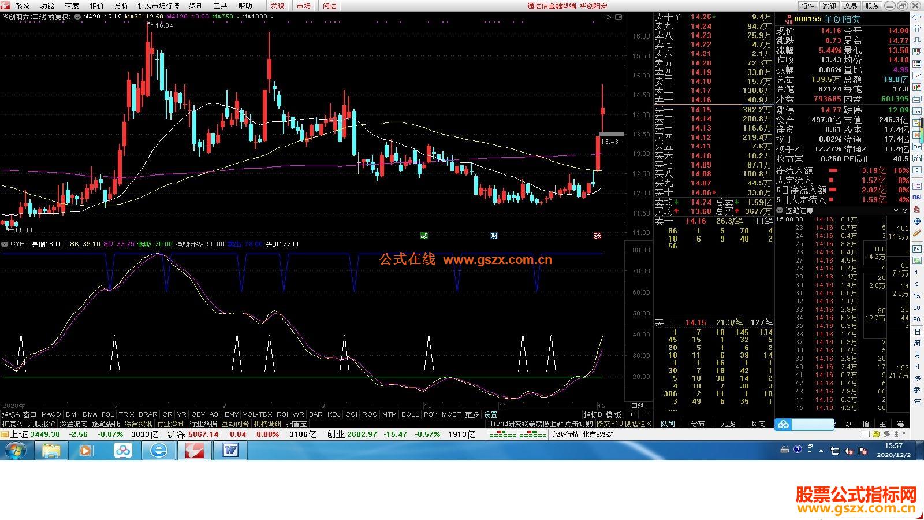924x520 pixels.
Task: Open the candlestick chart icon in right toolbar
Action: click(916, 87)
